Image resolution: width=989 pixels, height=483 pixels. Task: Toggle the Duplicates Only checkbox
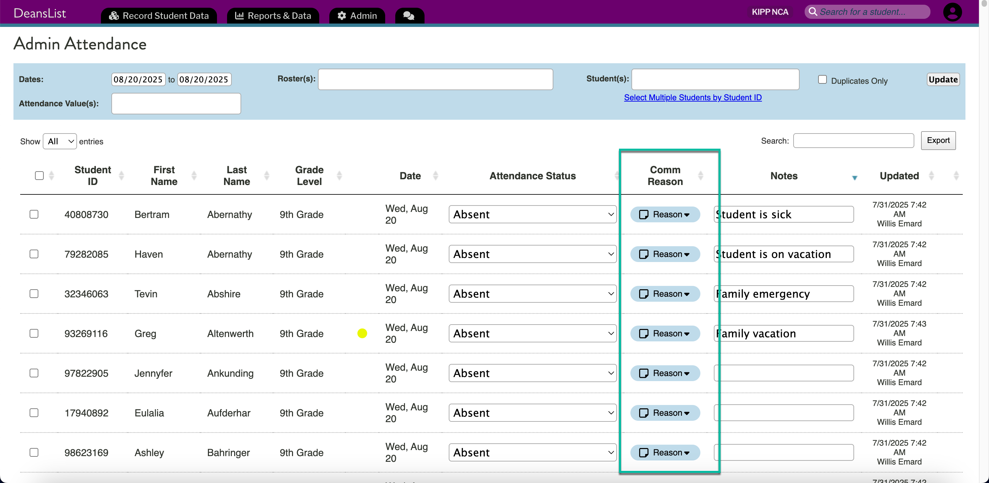822,79
